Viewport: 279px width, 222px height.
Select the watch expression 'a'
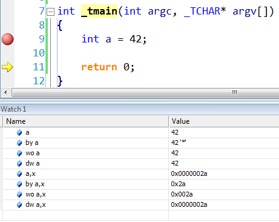tap(27, 133)
